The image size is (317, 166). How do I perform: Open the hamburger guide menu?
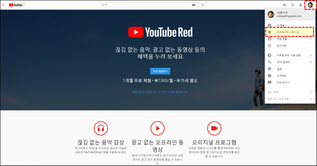pyautogui.click(x=3, y=5)
